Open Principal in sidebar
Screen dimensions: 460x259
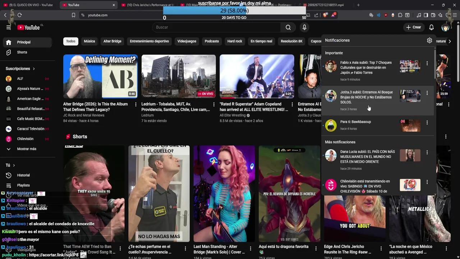pyautogui.click(x=28, y=42)
